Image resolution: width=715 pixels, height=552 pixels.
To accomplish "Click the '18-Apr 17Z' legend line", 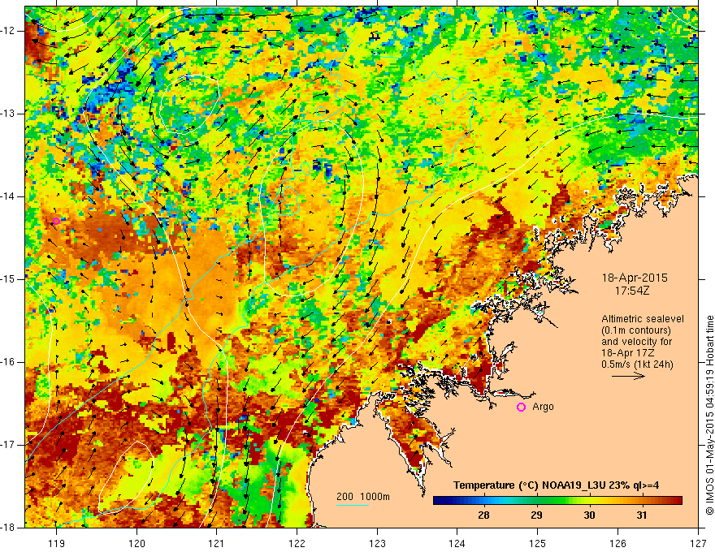I will (627, 353).
